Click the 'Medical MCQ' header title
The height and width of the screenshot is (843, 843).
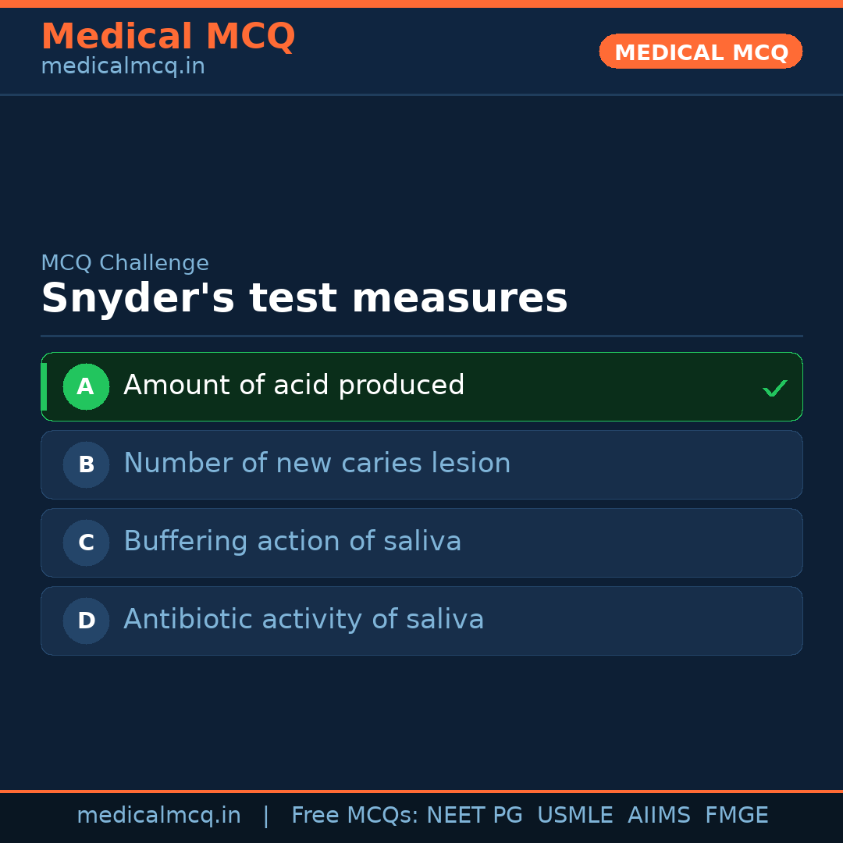pyautogui.click(x=168, y=37)
